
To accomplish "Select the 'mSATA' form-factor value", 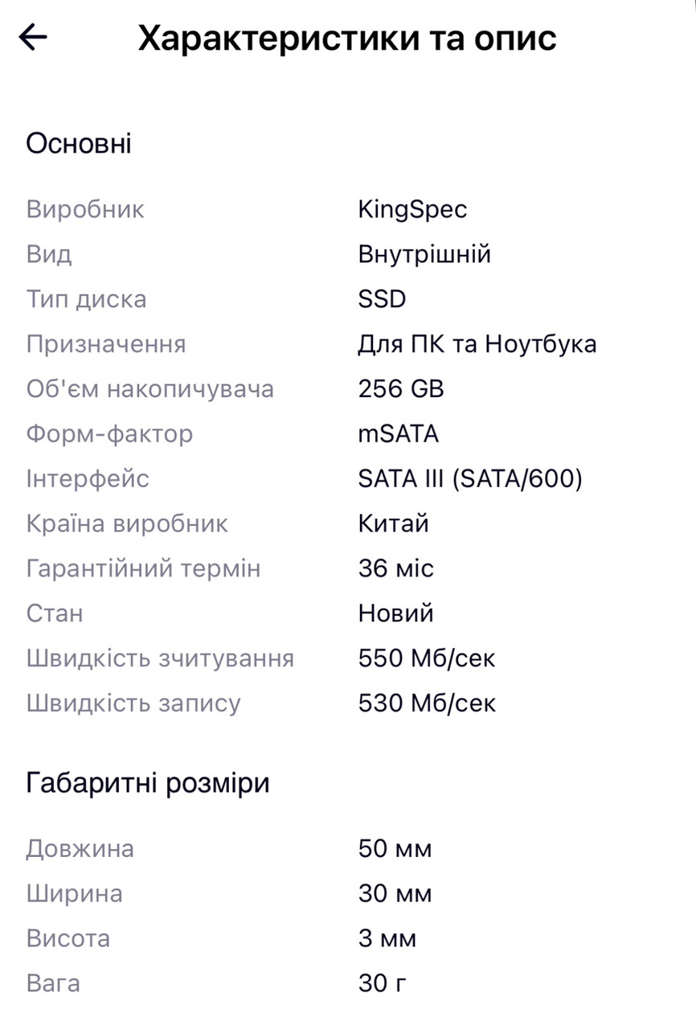I will tap(399, 434).
